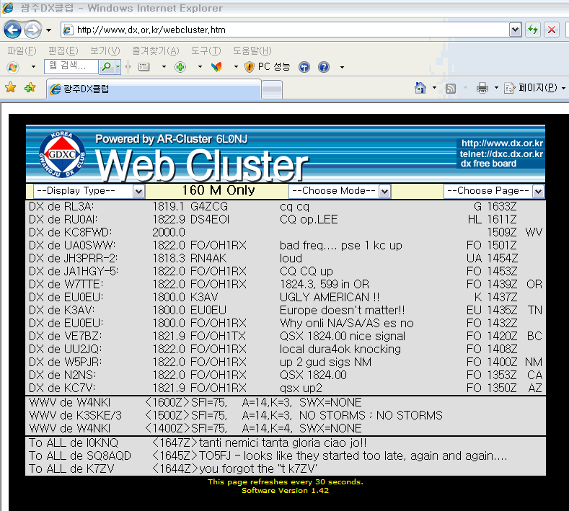Image resolution: width=569 pixels, height=511 pixels.
Task: Open the 도움말(H) menu
Action: 252,50
